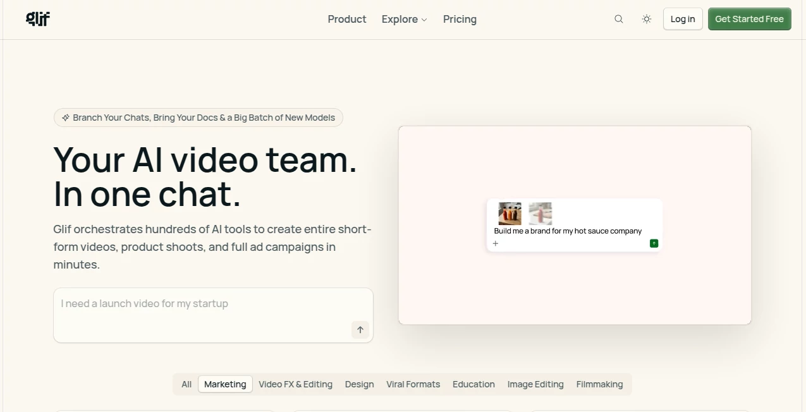The width and height of the screenshot is (806, 412).
Task: Toggle the light/dark theme sun icon
Action: click(647, 19)
